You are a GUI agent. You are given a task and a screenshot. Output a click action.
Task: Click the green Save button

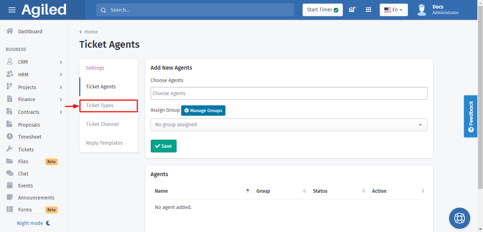coord(163,146)
